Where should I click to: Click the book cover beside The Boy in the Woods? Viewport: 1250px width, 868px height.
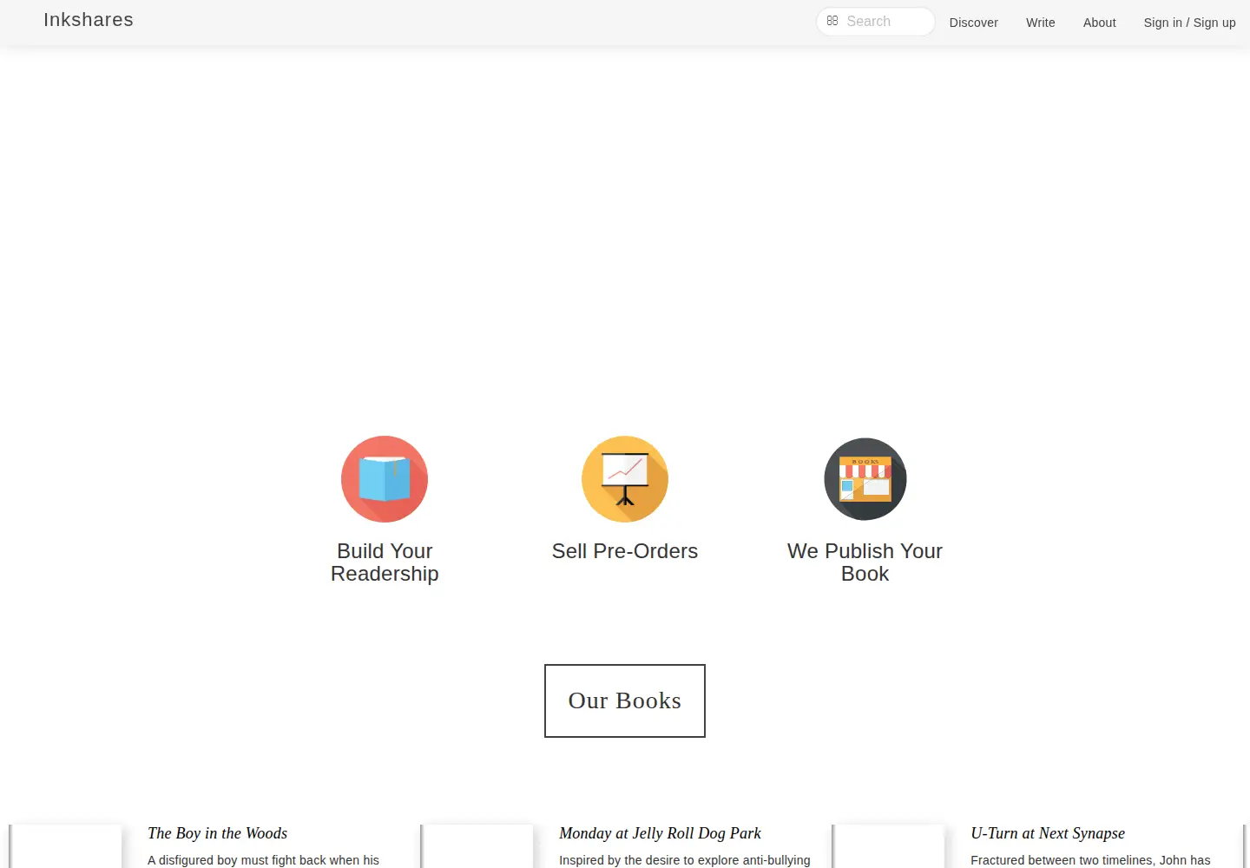(x=65, y=846)
